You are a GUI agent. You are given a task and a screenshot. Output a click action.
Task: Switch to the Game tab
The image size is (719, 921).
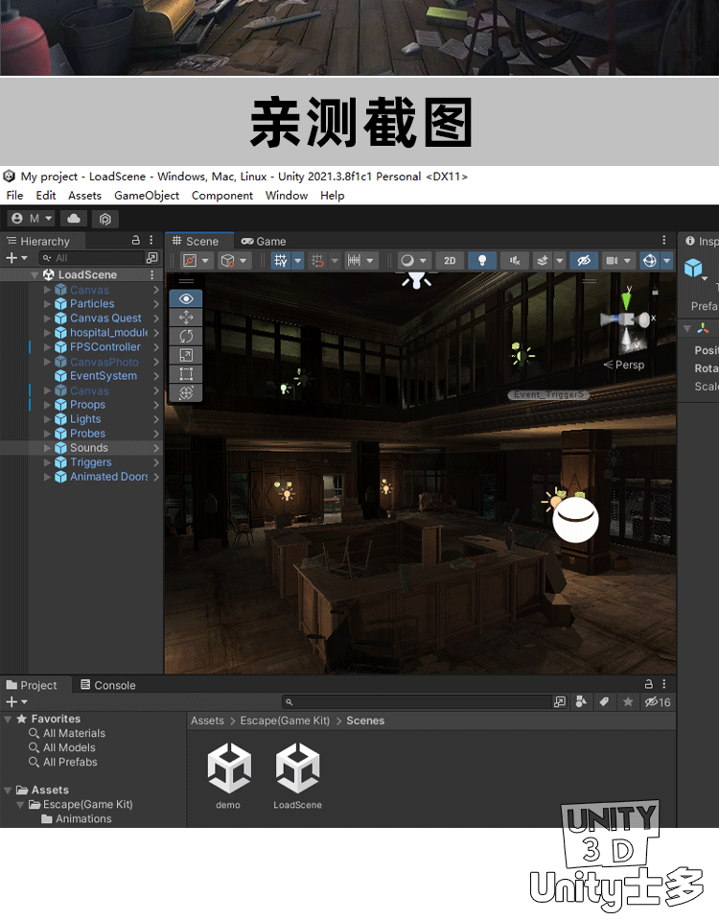tap(264, 241)
